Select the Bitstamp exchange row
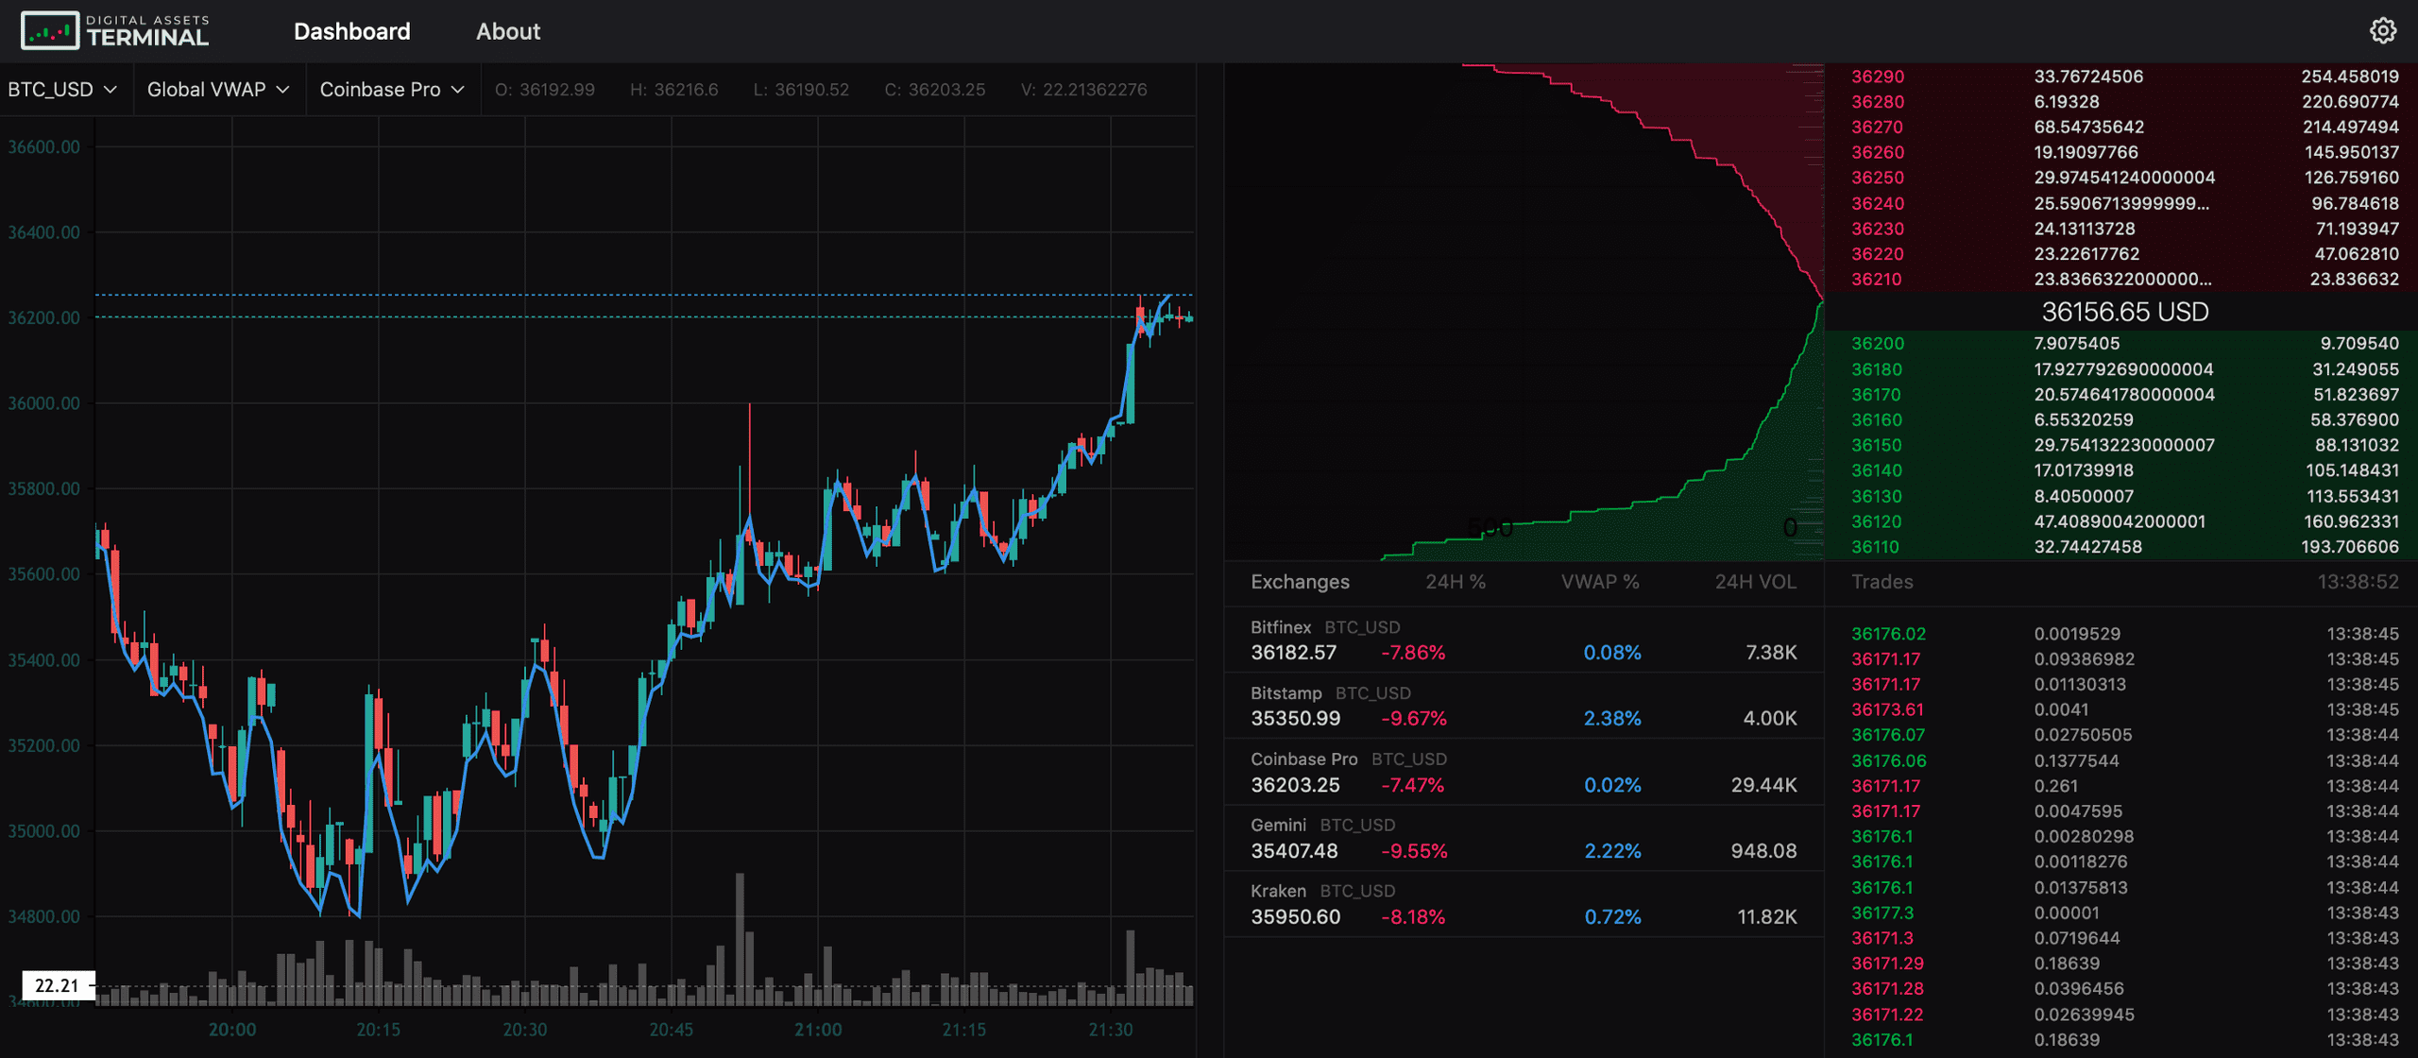Viewport: 2418px width, 1058px height. point(1523,707)
